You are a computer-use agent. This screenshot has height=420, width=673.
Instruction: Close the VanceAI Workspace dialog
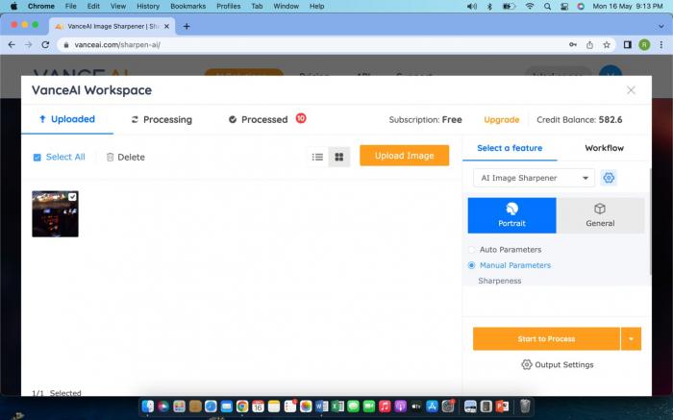tap(631, 90)
